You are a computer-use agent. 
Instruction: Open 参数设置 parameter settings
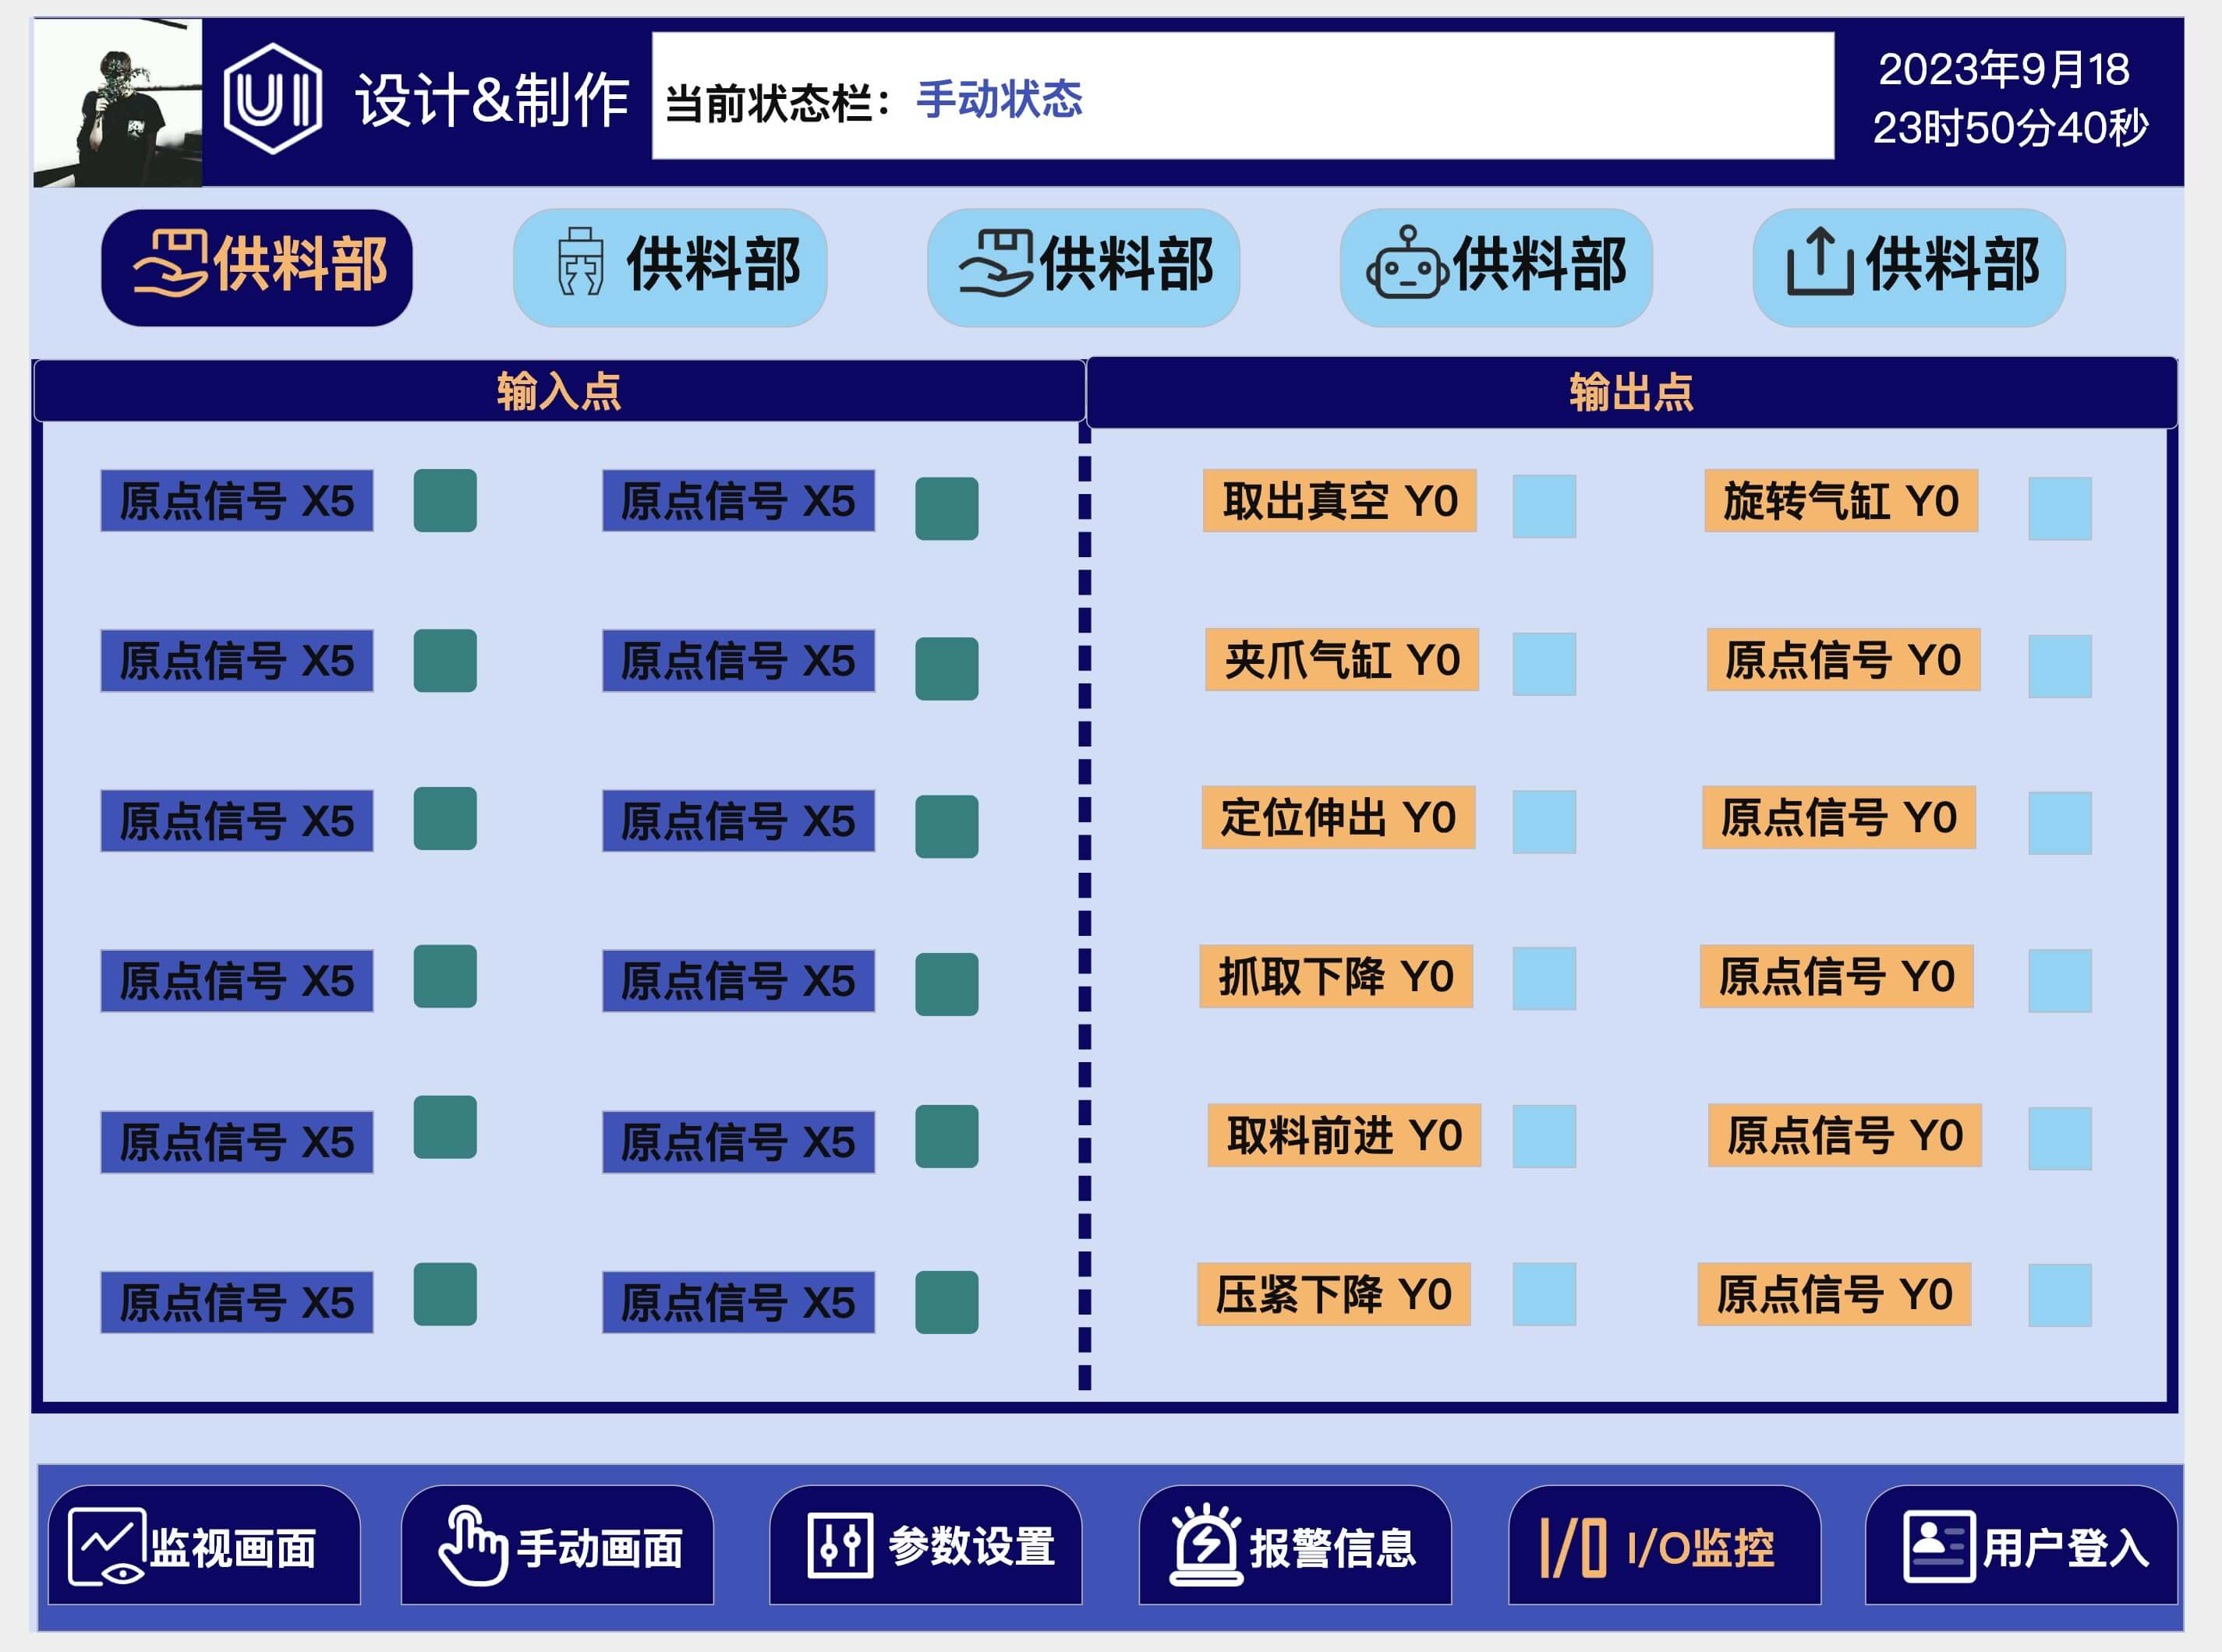(x=925, y=1545)
